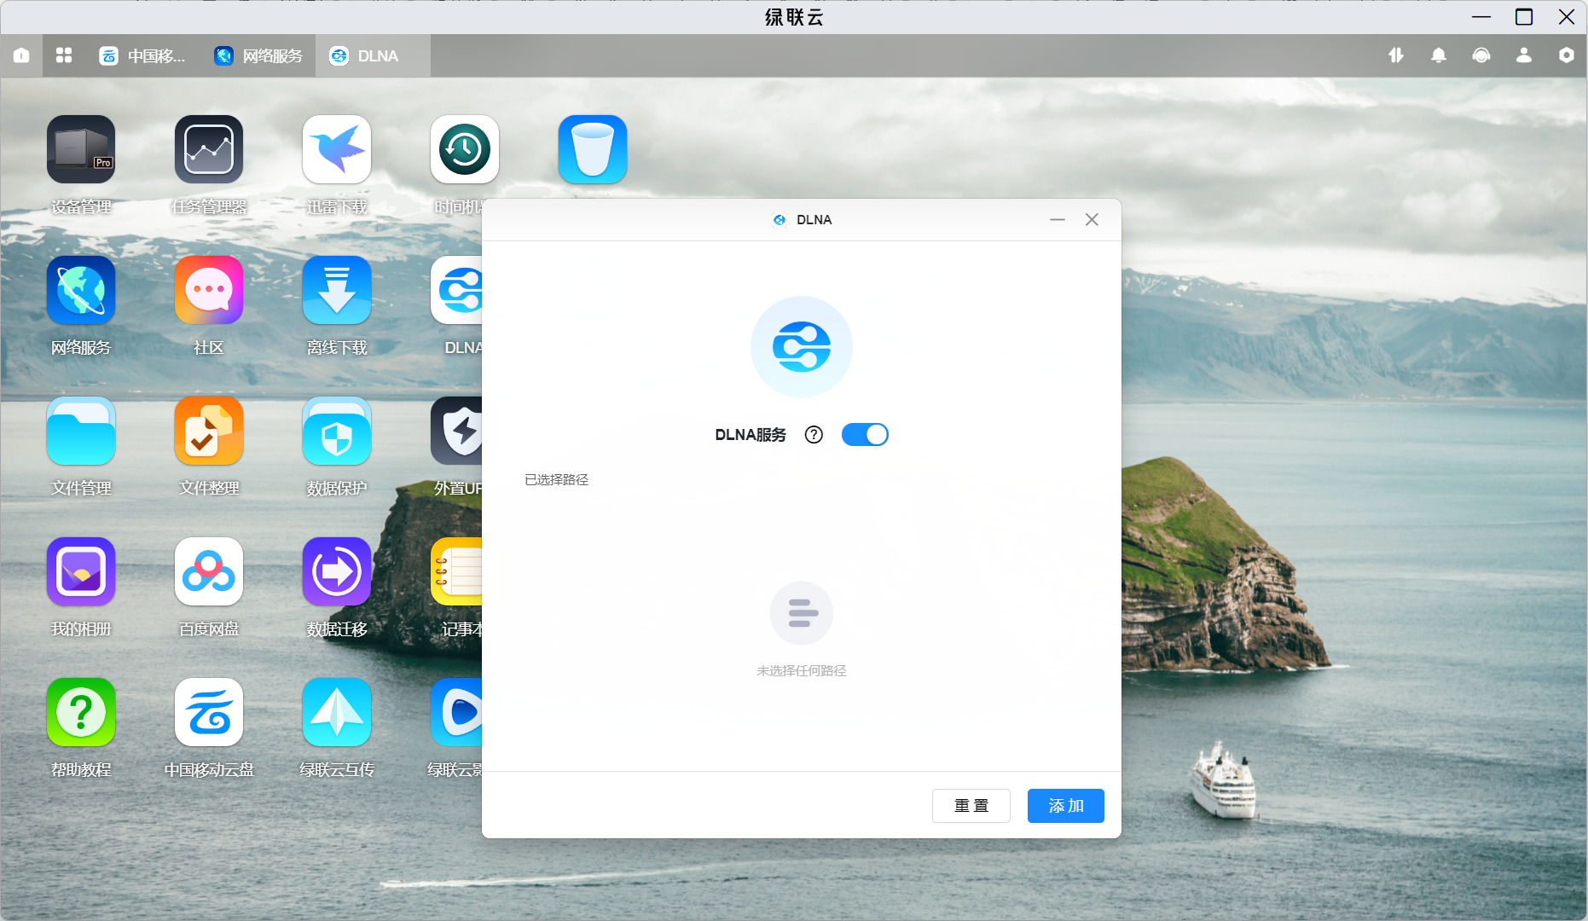The image size is (1588, 921).
Task: Open the recycle bin icon on desktop
Action: pos(593,150)
